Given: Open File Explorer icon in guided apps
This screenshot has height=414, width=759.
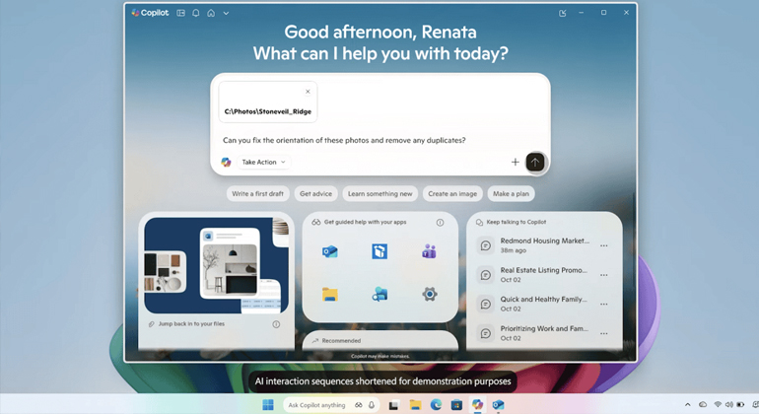Looking at the screenshot, I should click(x=330, y=294).
